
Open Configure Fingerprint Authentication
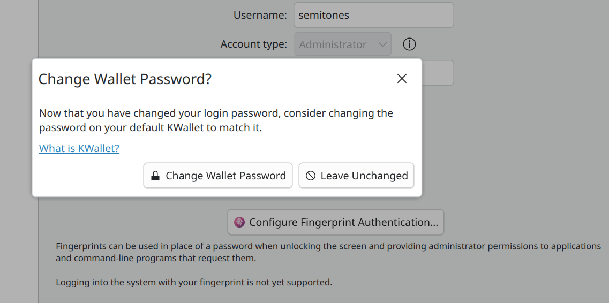pos(336,222)
